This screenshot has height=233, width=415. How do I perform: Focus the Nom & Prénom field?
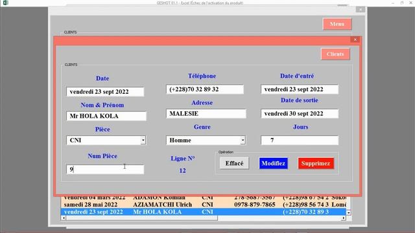tap(106, 116)
